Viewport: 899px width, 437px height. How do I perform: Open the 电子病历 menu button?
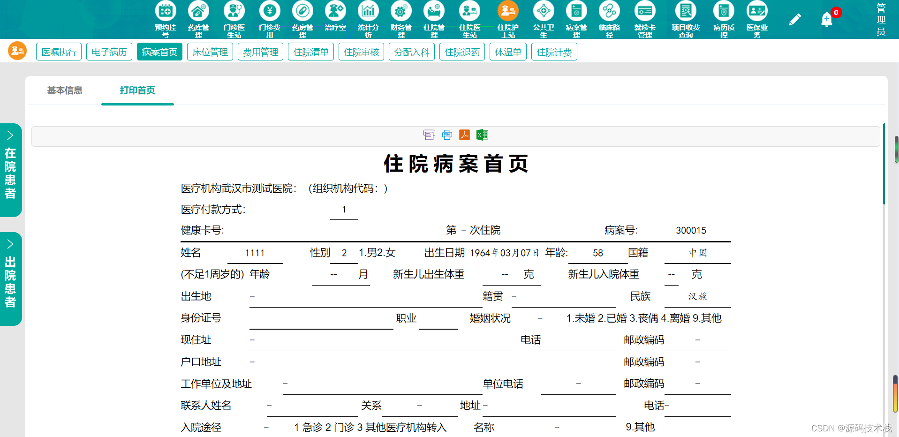(x=109, y=52)
